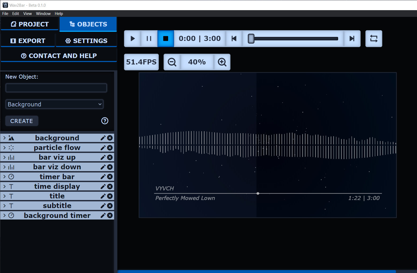The image size is (417, 273).
Task: Toggle loop playback
Action: tap(374, 39)
